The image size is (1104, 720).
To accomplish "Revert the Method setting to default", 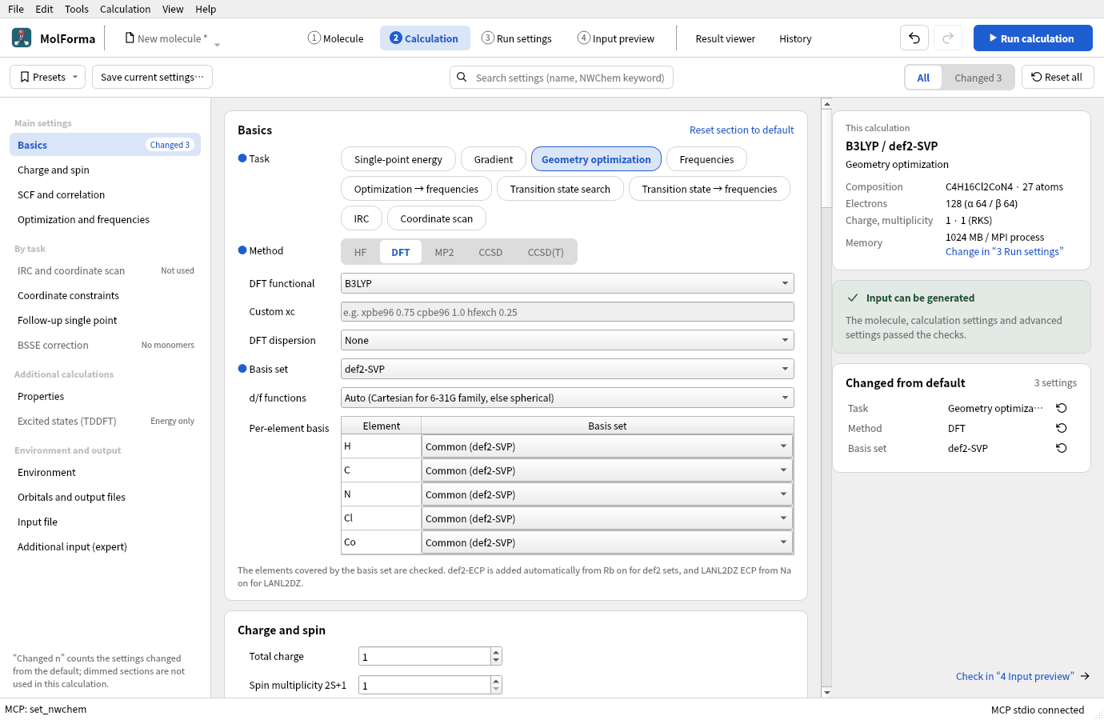I will coord(1062,428).
